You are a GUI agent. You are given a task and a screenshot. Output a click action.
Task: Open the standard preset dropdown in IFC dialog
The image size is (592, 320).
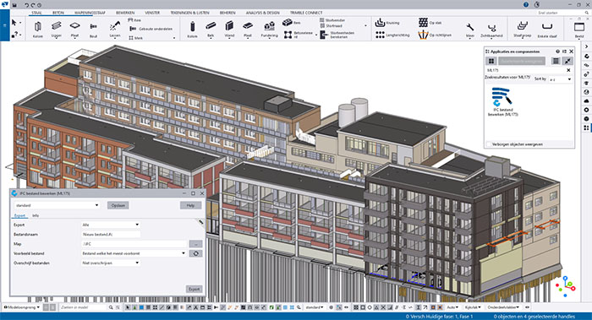(57, 205)
